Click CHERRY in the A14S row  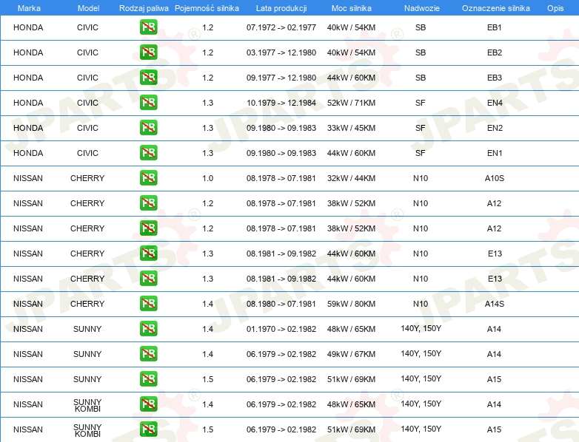pos(87,304)
